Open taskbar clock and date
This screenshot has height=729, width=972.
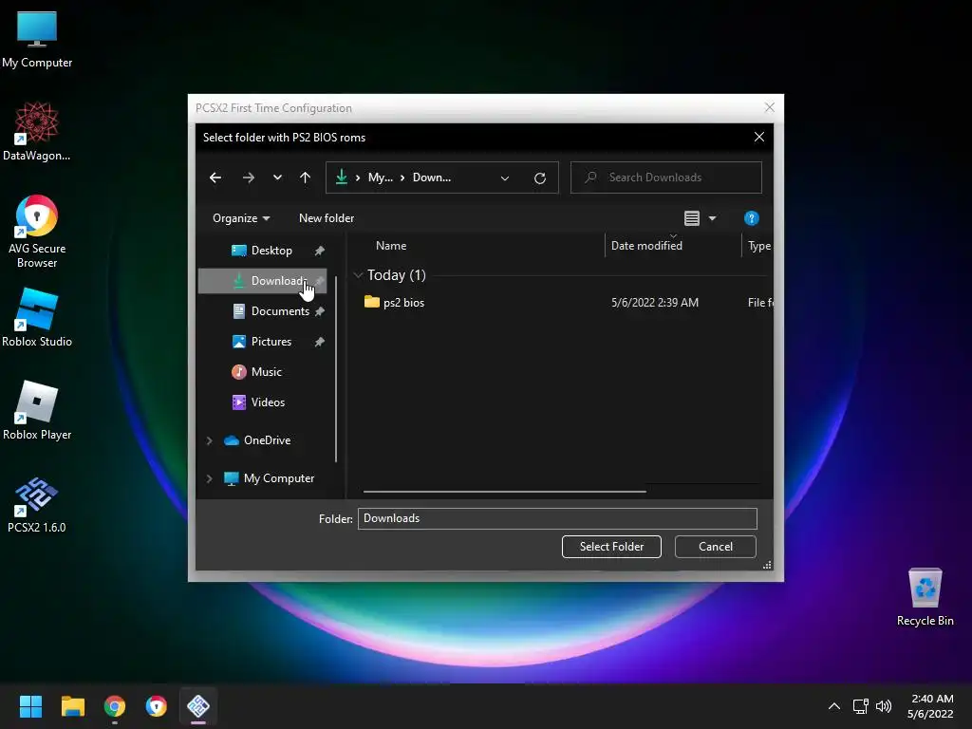pyautogui.click(x=930, y=706)
